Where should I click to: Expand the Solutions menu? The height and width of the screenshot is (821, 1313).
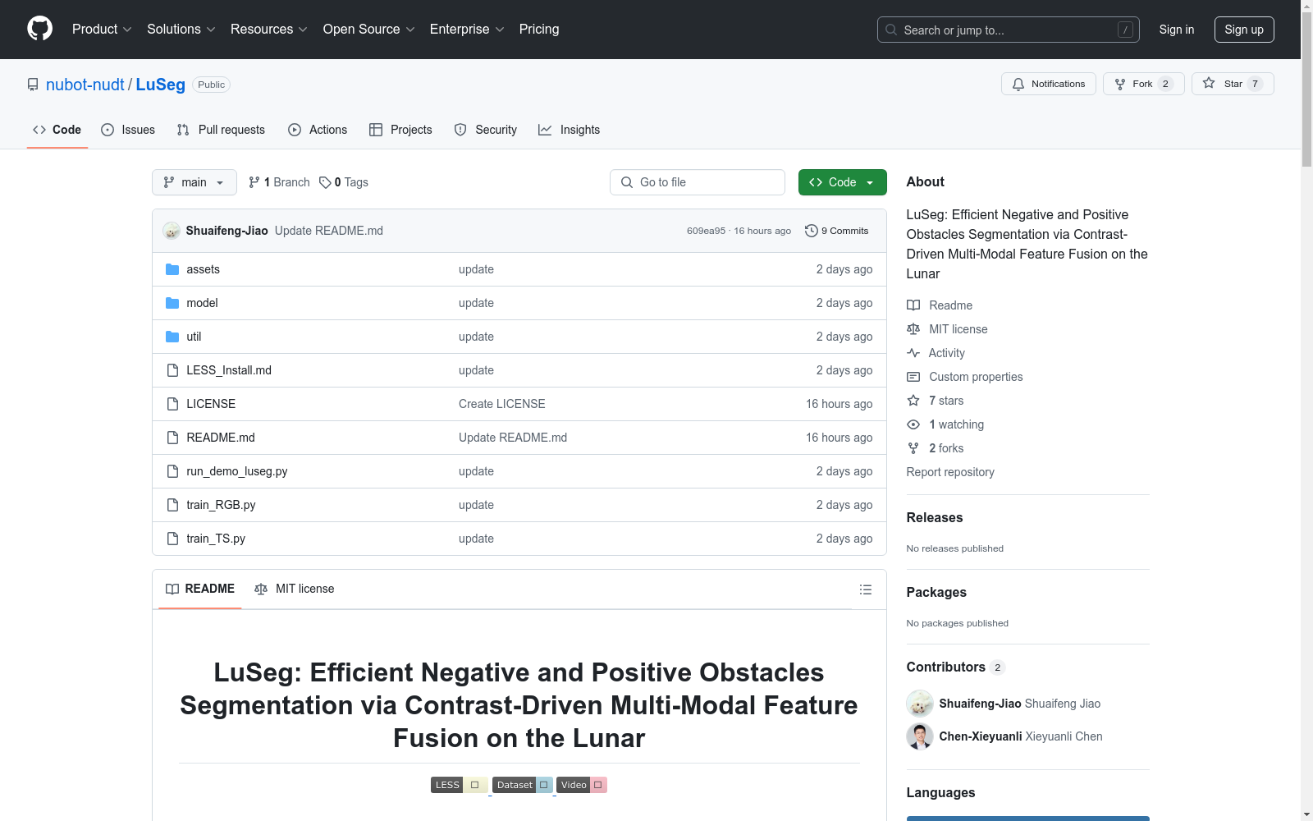181,30
